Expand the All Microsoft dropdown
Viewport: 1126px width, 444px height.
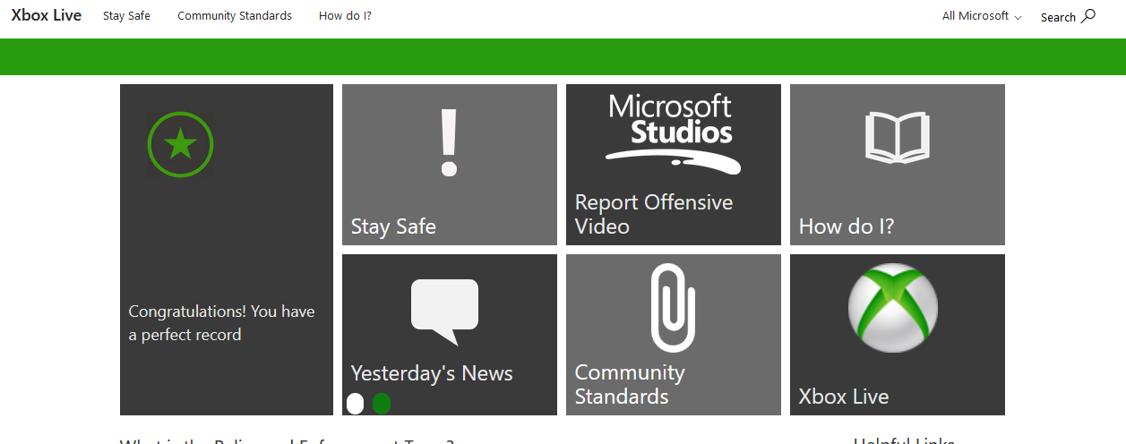pyautogui.click(x=982, y=16)
